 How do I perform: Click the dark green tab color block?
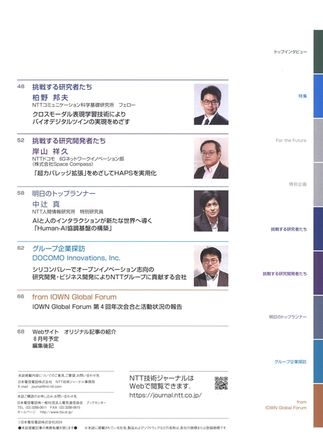(318, 52)
